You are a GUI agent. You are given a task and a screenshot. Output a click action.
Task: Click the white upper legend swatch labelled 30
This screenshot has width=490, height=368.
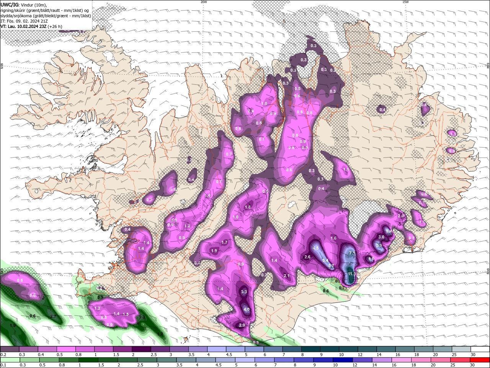pos(480,349)
